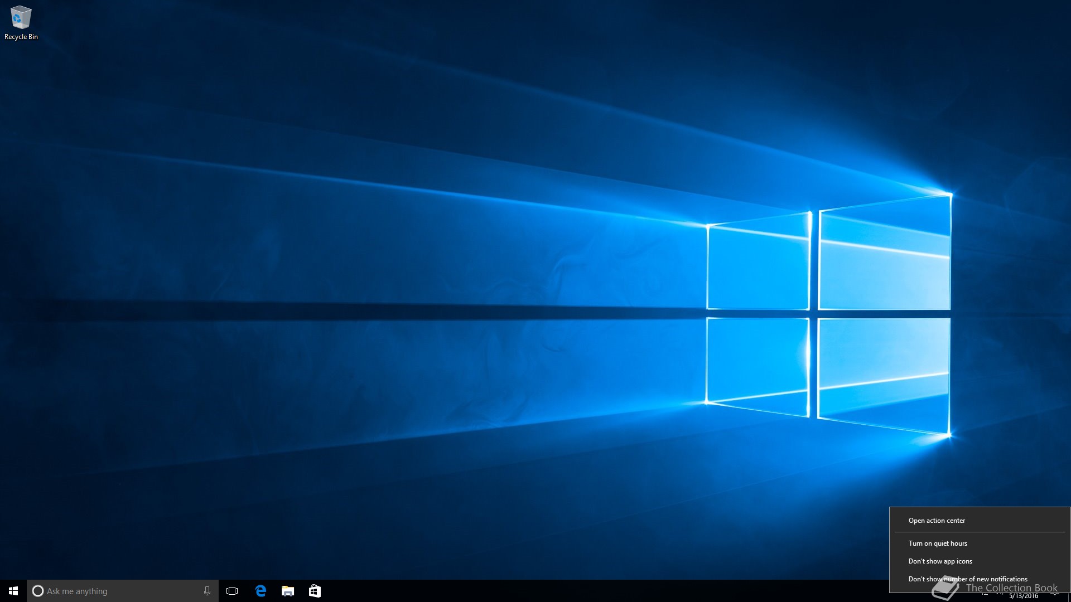
Task: Choose 'Don't show number of new notifications'
Action: 980,579
